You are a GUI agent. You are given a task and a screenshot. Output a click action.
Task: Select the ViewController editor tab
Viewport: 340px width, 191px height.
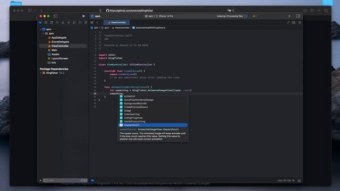(x=117, y=22)
